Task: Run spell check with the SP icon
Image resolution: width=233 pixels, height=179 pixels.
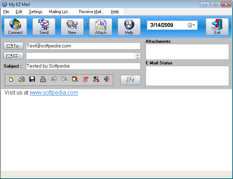Action: pyautogui.click(x=86, y=79)
